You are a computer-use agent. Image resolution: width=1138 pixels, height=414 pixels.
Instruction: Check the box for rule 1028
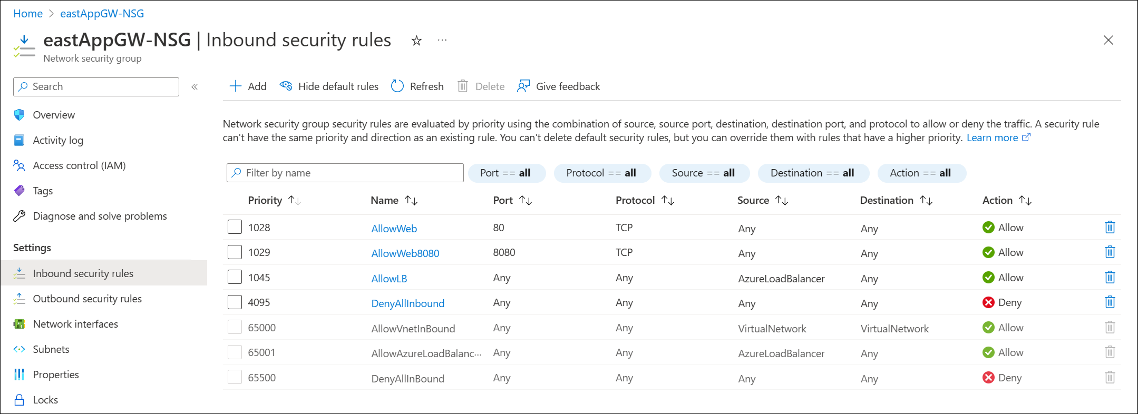tap(235, 227)
